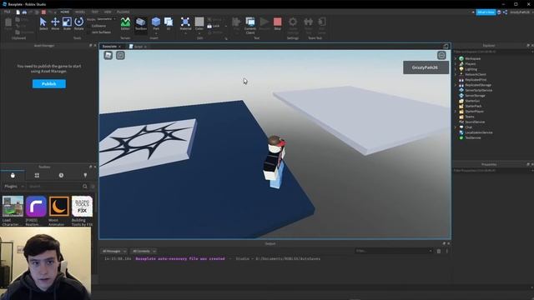534x300 pixels.
Task: Click the Toolbox search field
Action: 54,187
